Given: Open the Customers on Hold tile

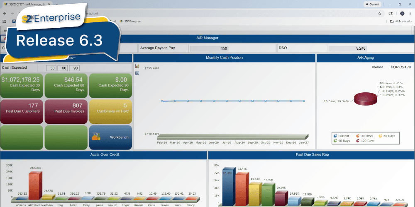Looking at the screenshot, I should point(111,111).
